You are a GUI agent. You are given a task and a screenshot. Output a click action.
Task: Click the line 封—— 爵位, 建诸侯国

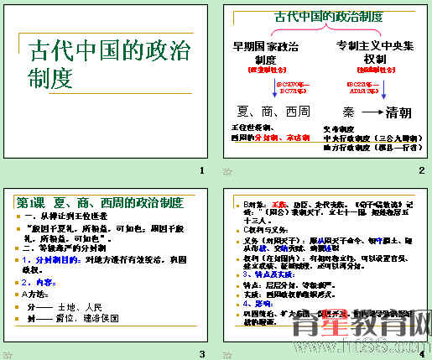[x=73, y=318]
